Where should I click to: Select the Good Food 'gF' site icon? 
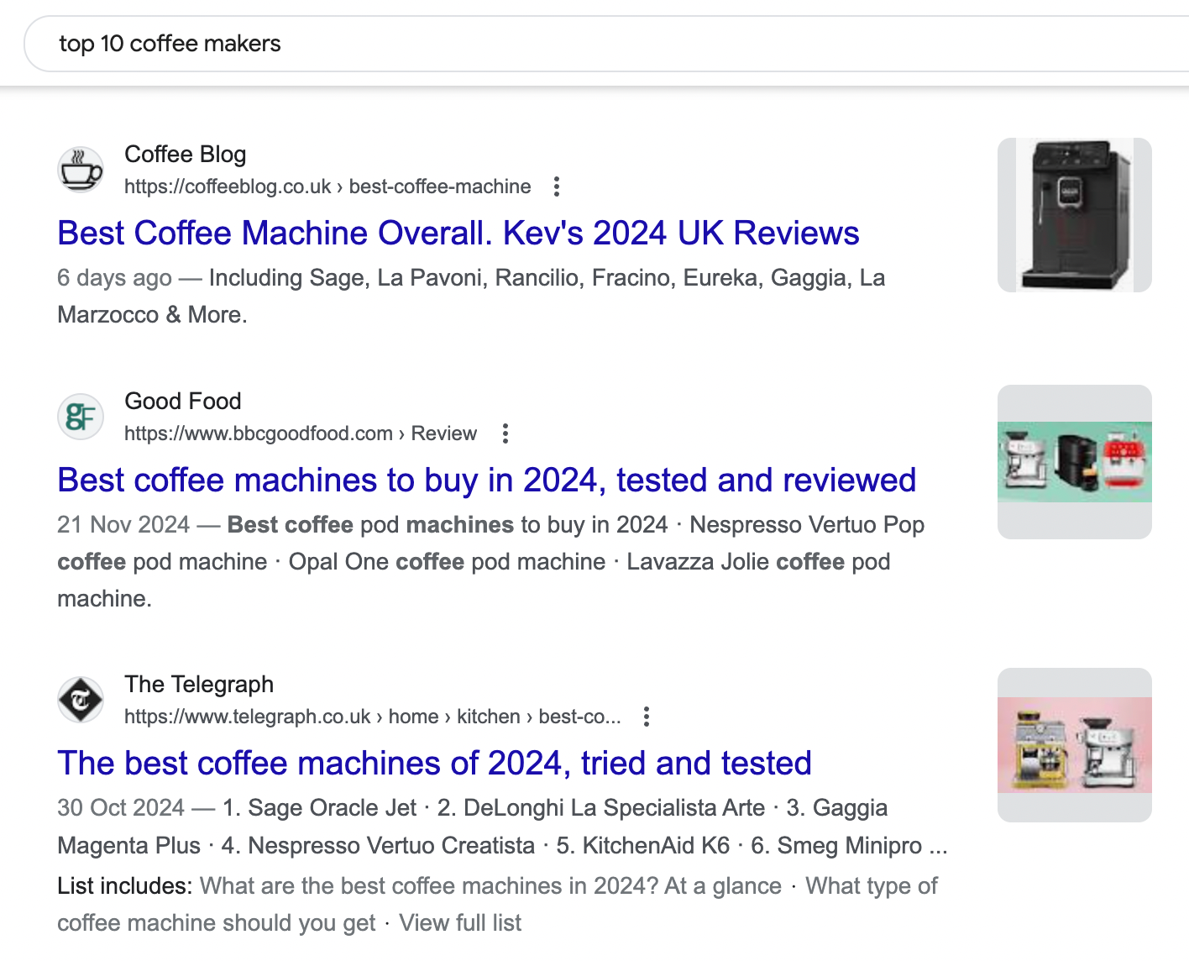[x=80, y=417]
